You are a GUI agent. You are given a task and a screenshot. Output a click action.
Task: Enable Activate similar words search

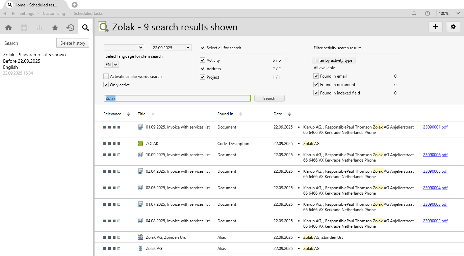[106, 77]
